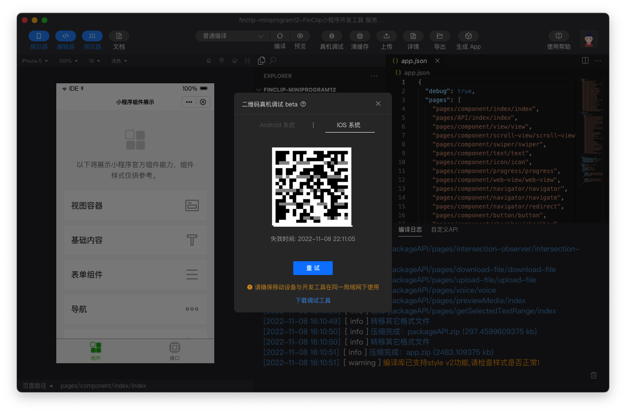Screen dimensions: 626x413
Task: Open 使用帮助 help icon
Action: pos(558,36)
